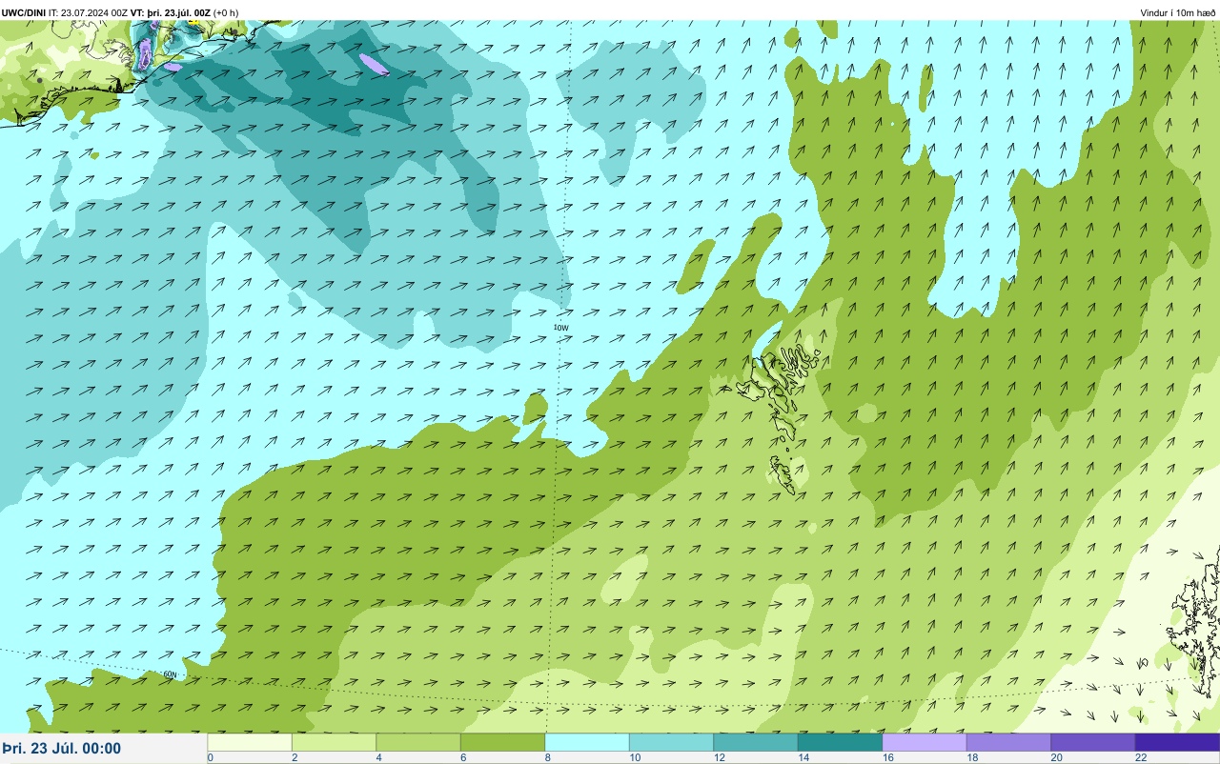Click the legend value '8'
1220x764 pixels.
[546, 757]
